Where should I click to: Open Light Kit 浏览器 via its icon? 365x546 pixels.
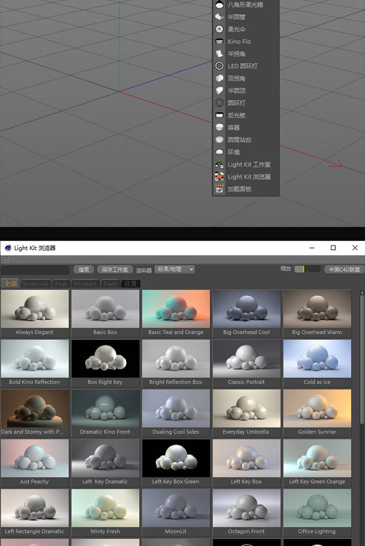(219, 176)
